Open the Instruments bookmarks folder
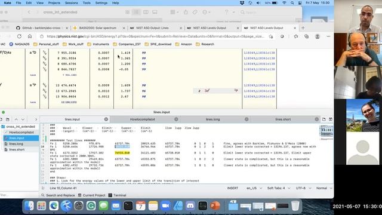The height and width of the screenshot is (215, 382). (98, 44)
